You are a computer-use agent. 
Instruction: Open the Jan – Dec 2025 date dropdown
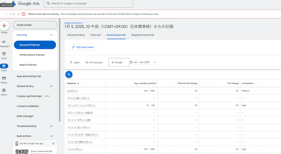[145, 62]
